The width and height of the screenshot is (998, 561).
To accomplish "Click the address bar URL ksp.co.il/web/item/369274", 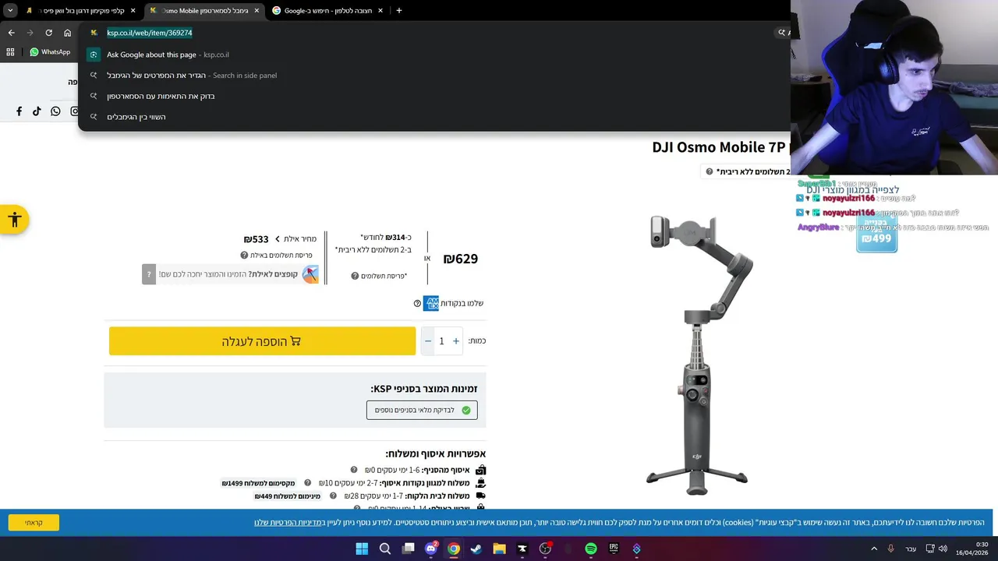I will pos(150,33).
